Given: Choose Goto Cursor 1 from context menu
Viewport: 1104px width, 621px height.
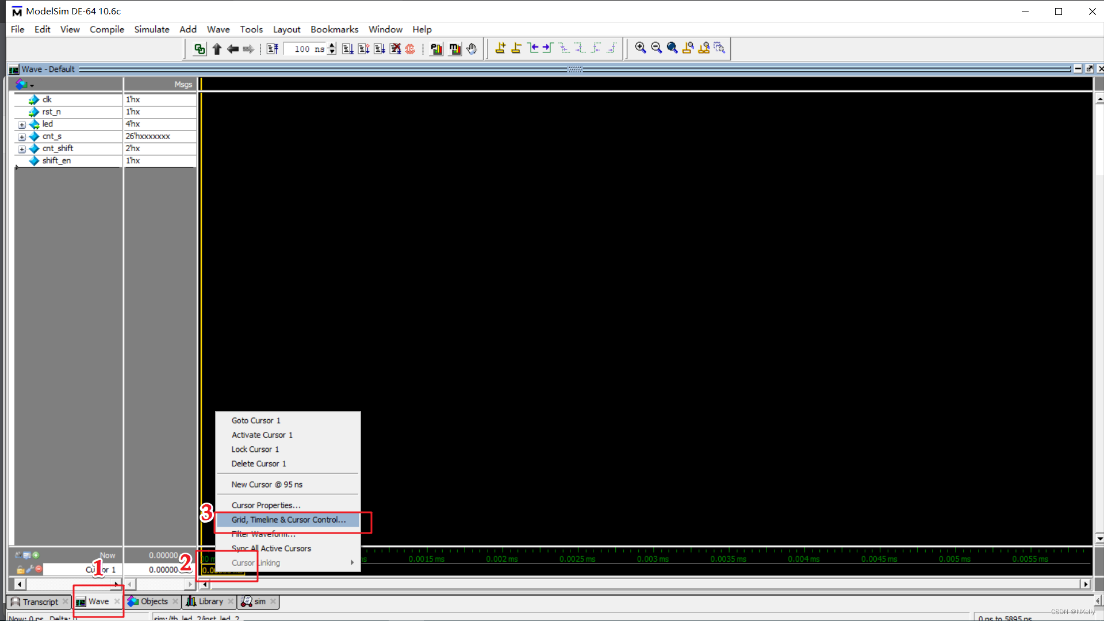Looking at the screenshot, I should (x=288, y=420).
